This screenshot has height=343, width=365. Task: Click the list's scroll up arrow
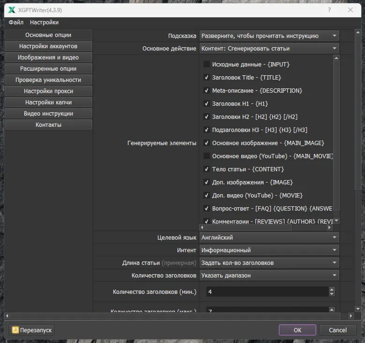pos(336,58)
